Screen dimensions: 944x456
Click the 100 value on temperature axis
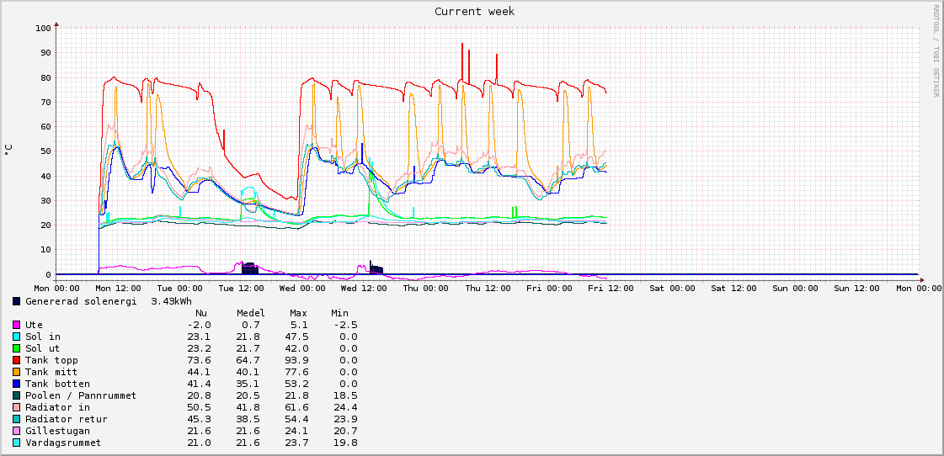44,29
